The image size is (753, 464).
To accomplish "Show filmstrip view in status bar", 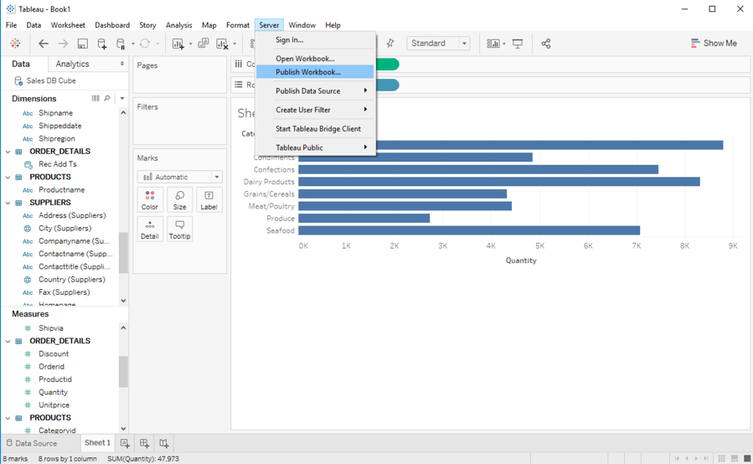I will point(735,458).
